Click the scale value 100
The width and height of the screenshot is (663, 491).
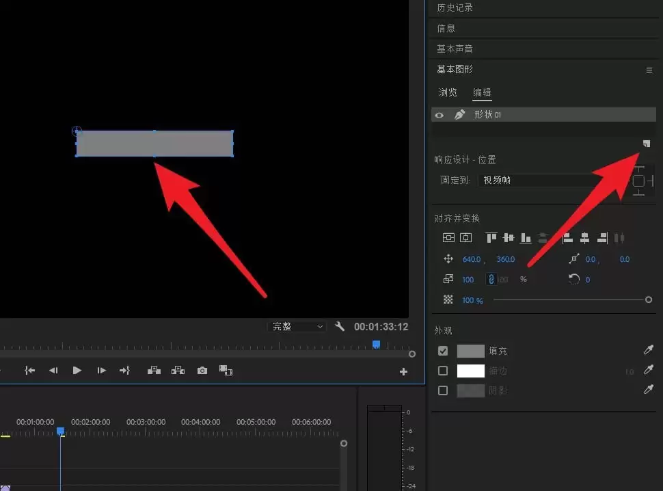pos(468,280)
